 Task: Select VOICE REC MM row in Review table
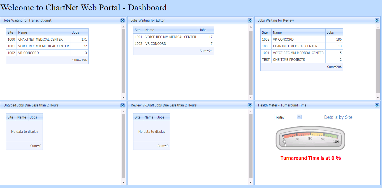click(x=302, y=53)
